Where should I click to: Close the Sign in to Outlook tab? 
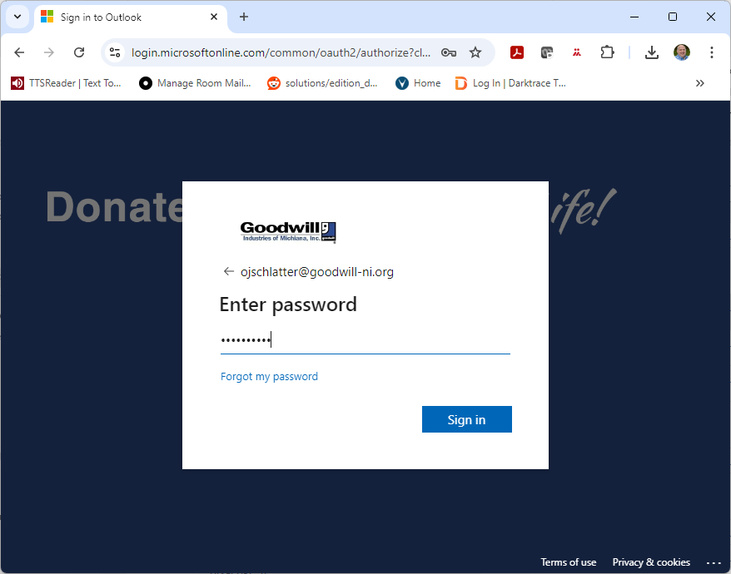(214, 17)
